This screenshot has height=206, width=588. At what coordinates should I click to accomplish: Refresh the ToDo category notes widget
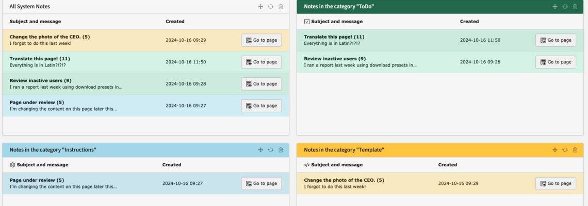(x=565, y=7)
